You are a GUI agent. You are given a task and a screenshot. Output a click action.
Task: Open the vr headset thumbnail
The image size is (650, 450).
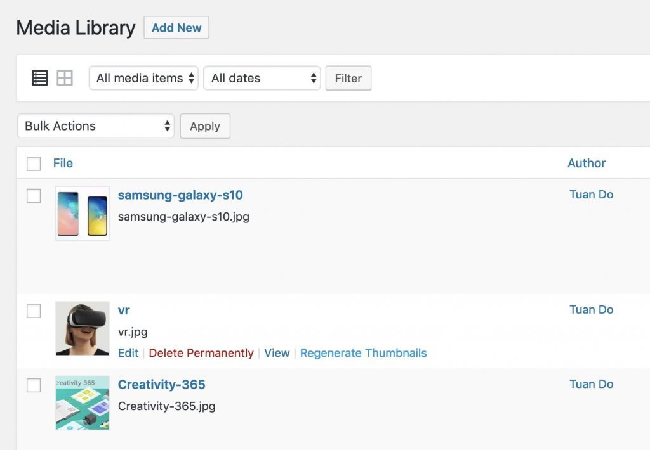coord(83,328)
